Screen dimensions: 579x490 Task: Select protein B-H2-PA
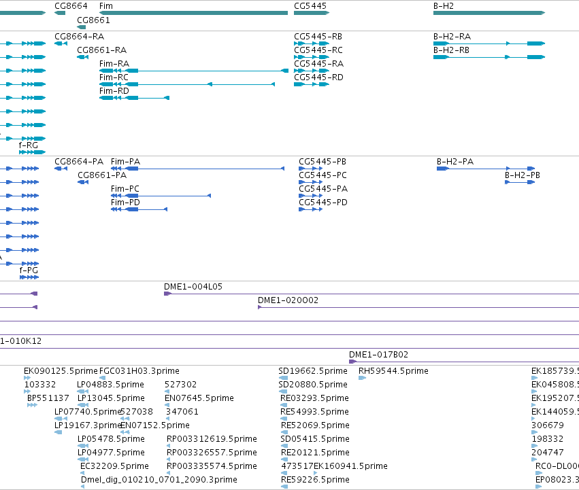[455, 162]
